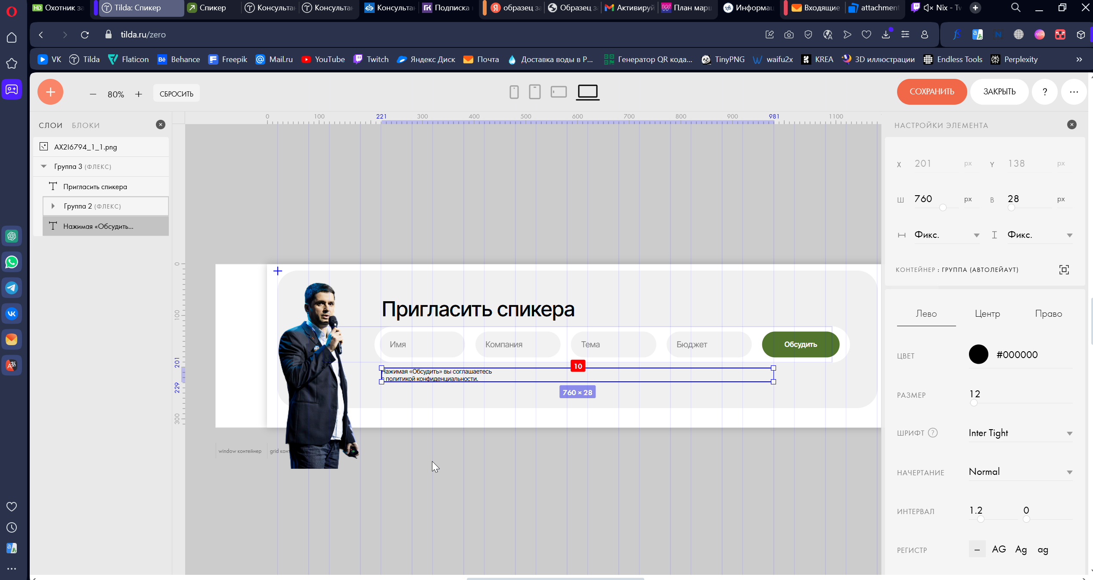
Task: Set register to lowercase ag
Action: [x=1043, y=549]
